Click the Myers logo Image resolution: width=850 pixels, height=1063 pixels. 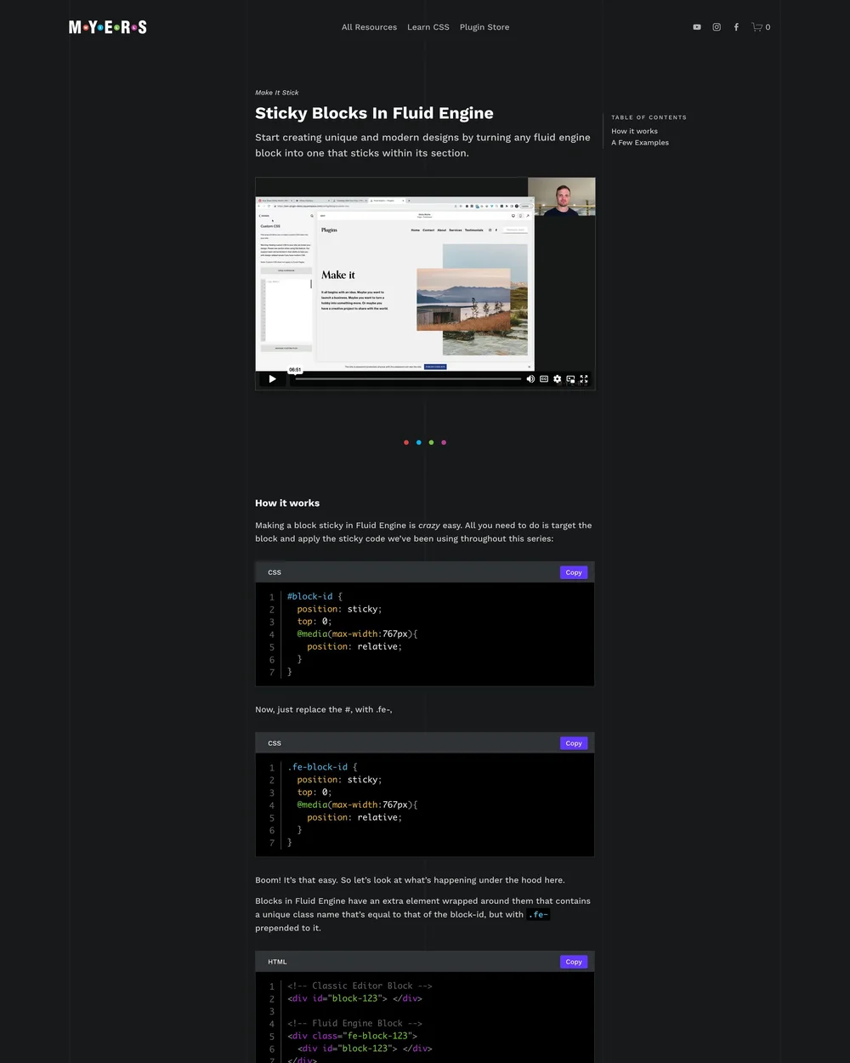(107, 26)
